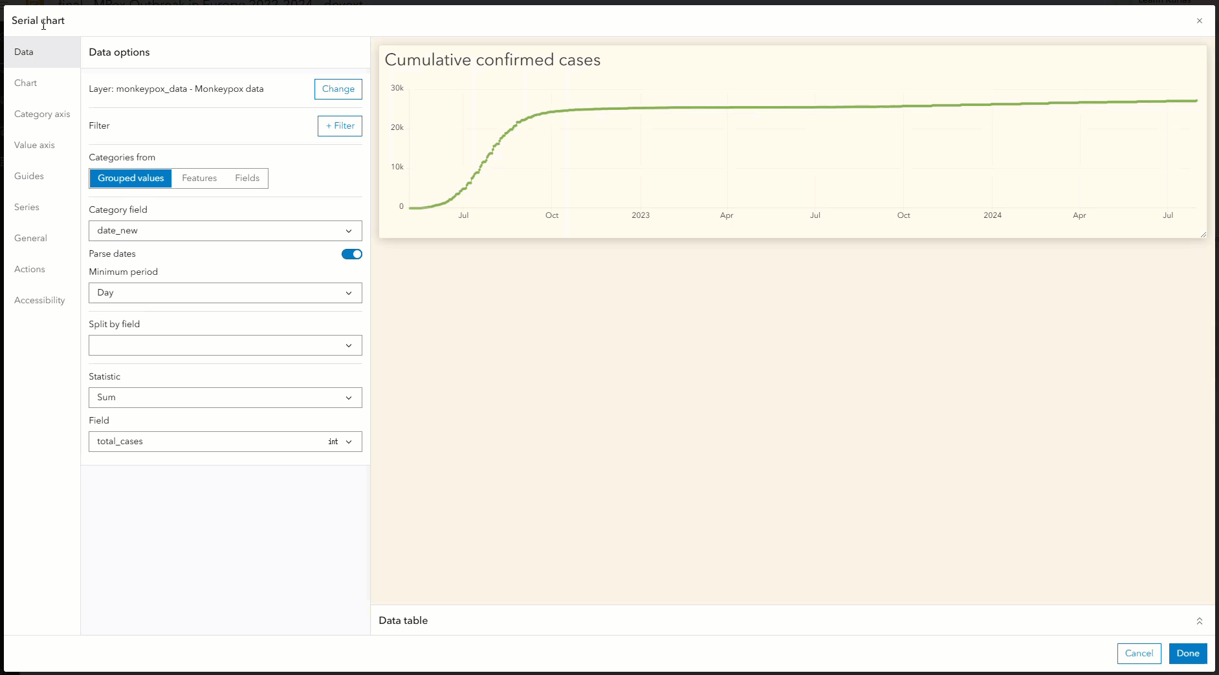
Task: Confirm chart changes with Done
Action: pyautogui.click(x=1187, y=654)
